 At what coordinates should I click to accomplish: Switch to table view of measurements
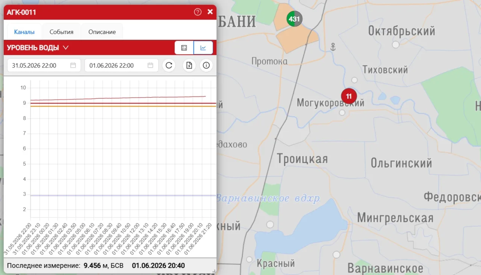(x=184, y=48)
